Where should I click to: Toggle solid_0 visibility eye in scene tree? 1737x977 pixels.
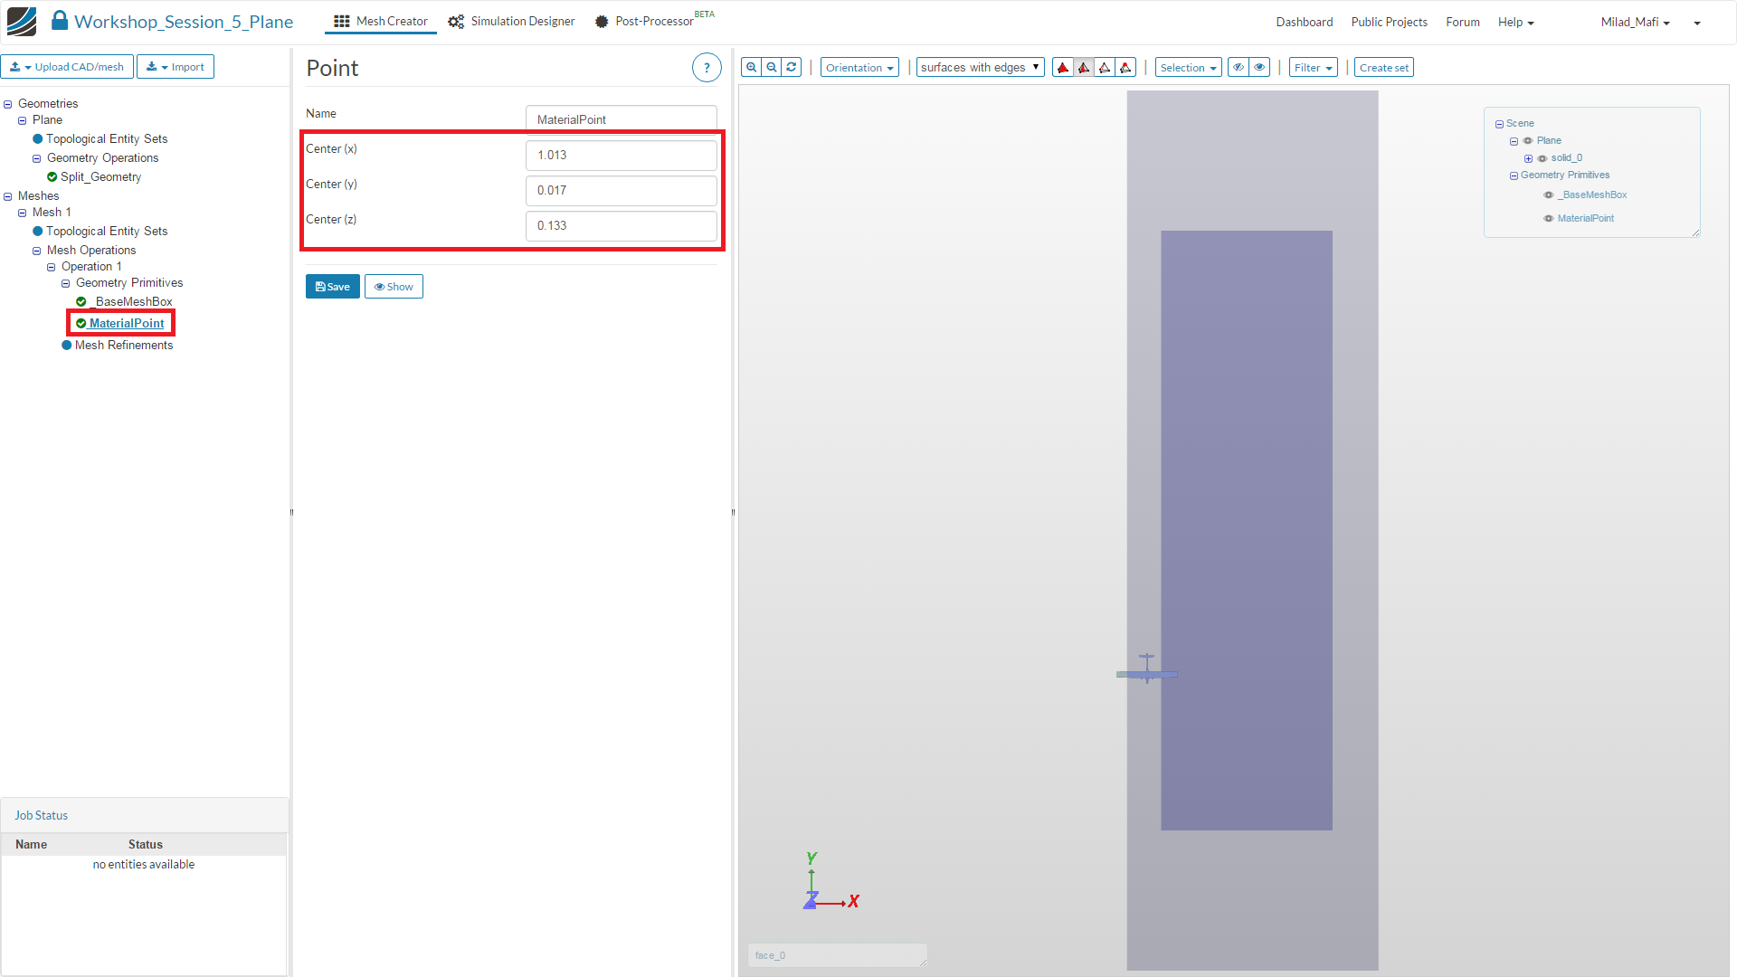click(1542, 158)
